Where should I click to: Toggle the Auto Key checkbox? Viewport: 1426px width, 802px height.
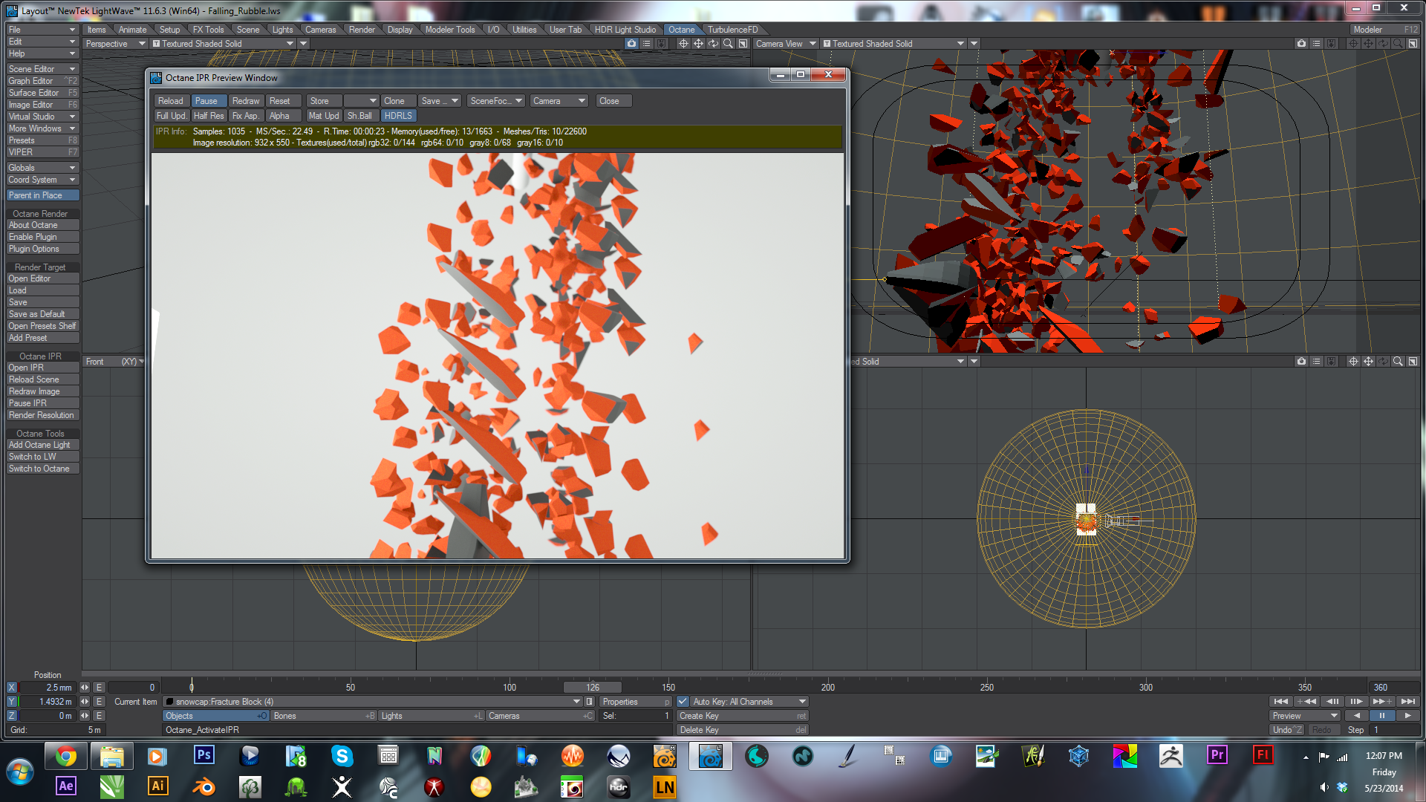tap(683, 702)
